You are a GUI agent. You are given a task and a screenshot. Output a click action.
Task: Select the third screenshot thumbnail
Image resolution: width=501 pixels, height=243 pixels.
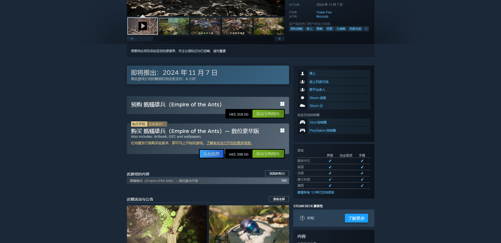coord(206,26)
